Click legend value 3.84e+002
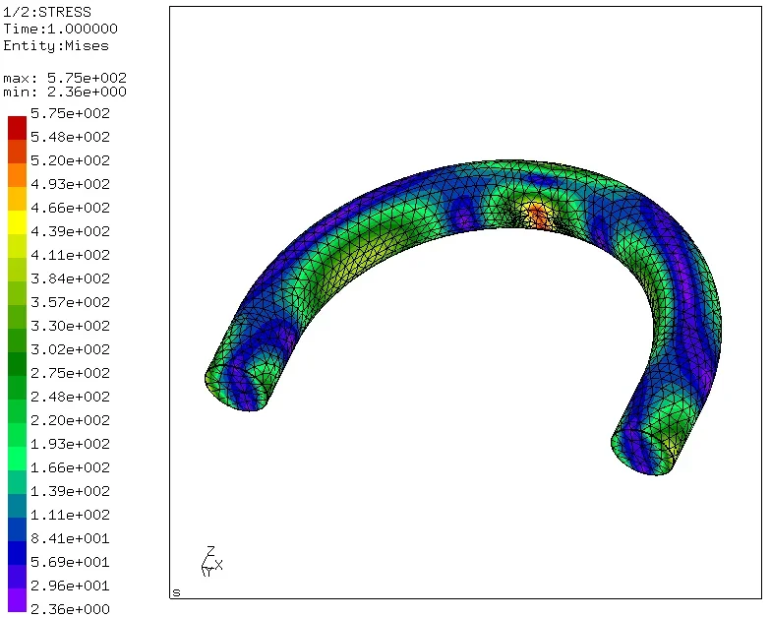 point(71,278)
